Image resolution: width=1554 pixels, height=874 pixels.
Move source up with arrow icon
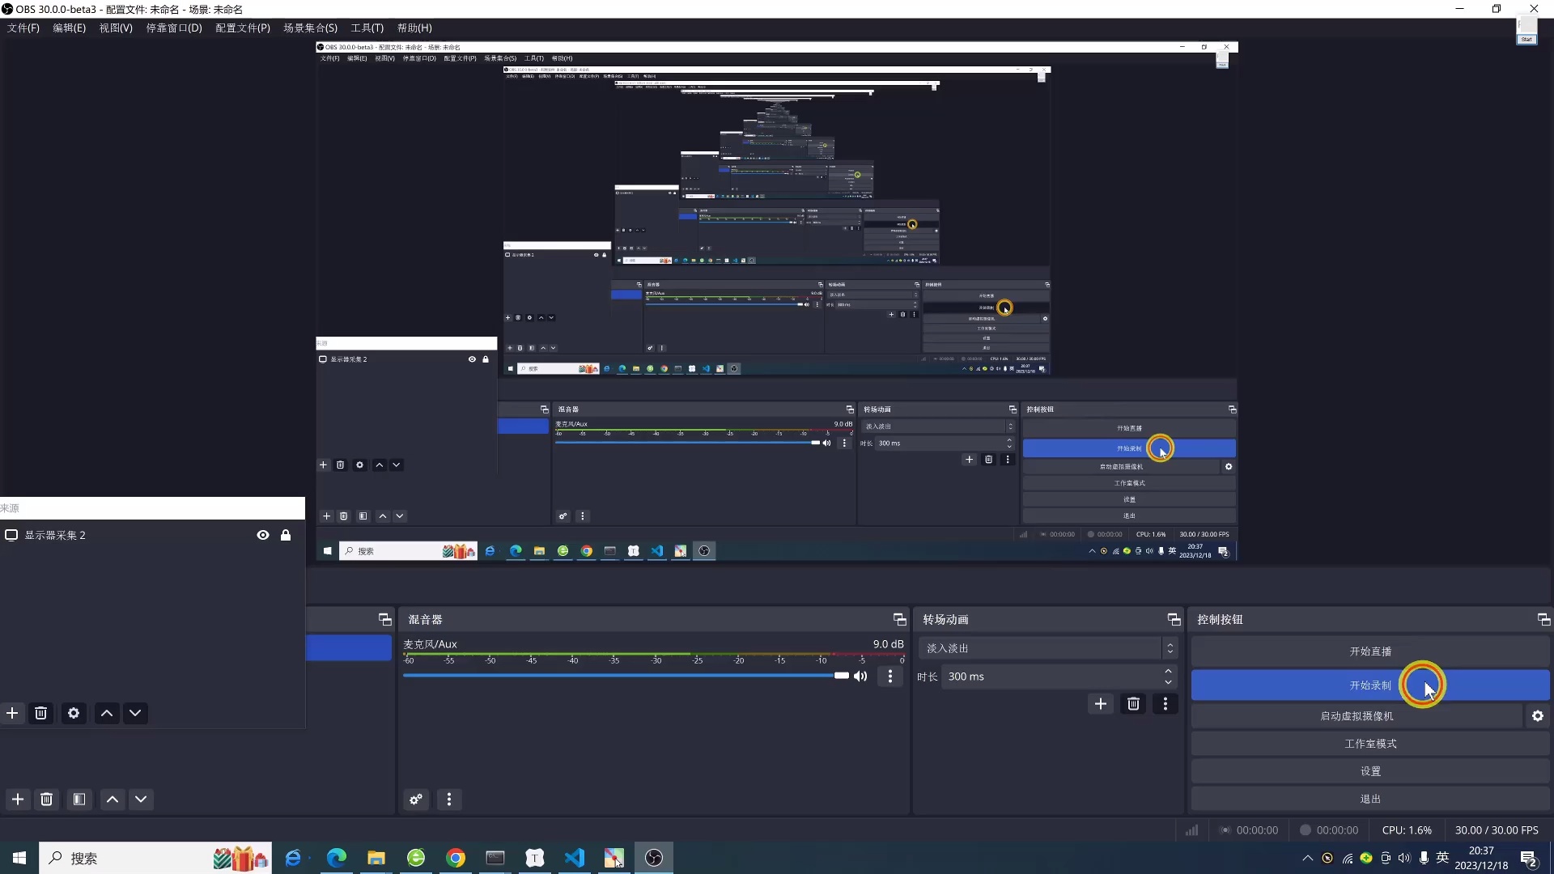click(x=107, y=713)
